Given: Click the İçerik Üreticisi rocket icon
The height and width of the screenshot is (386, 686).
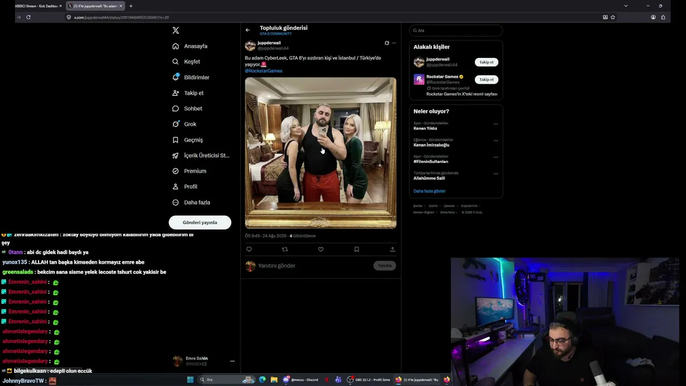Looking at the screenshot, I should pyautogui.click(x=175, y=155).
